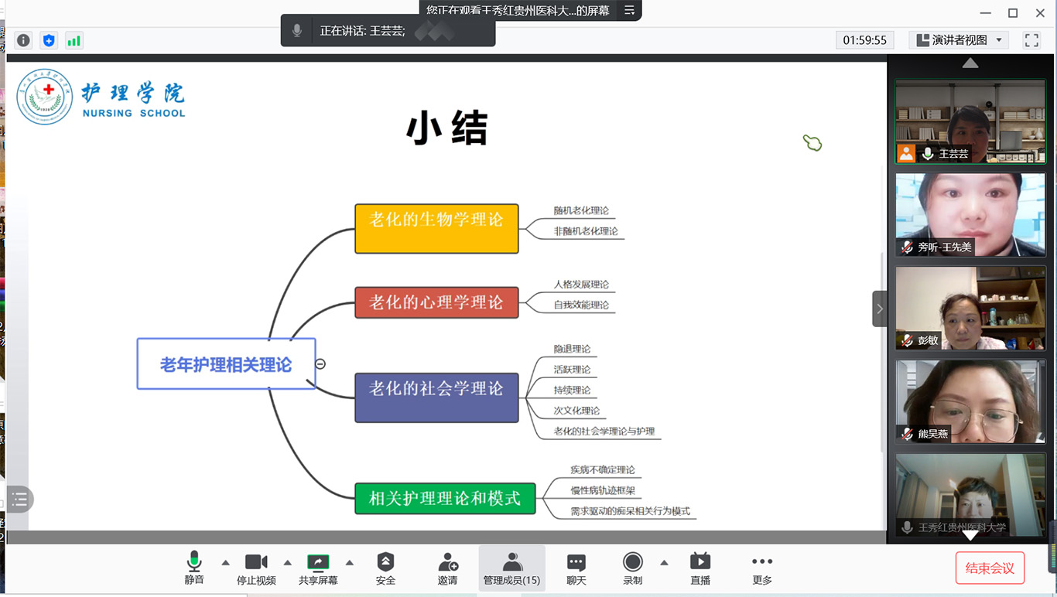This screenshot has width=1057, height=597.
Task: Click the meeting info icon
Action: coord(23,40)
